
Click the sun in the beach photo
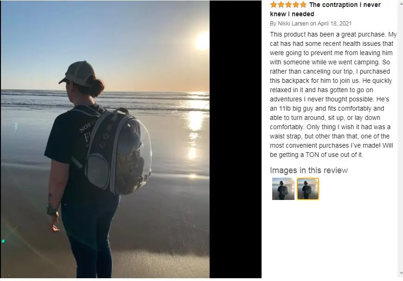(203, 41)
